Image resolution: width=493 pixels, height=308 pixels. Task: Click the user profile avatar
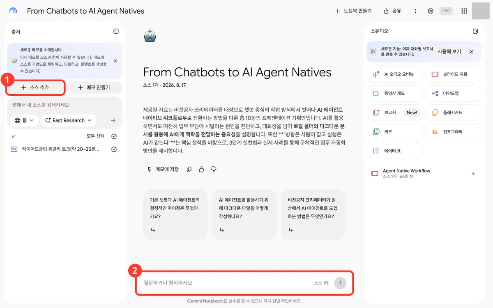480,11
